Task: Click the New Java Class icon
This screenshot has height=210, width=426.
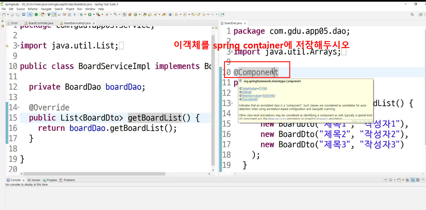Action: coord(135,14)
